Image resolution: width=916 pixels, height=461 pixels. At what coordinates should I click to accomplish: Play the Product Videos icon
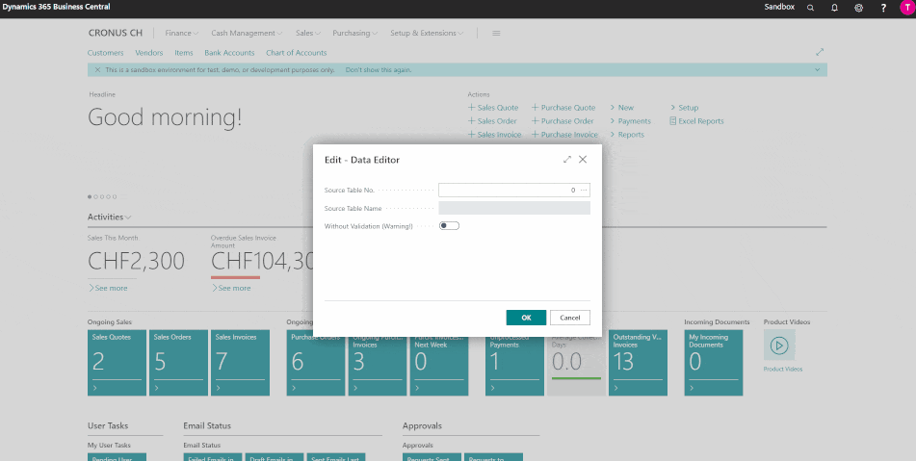(778, 345)
